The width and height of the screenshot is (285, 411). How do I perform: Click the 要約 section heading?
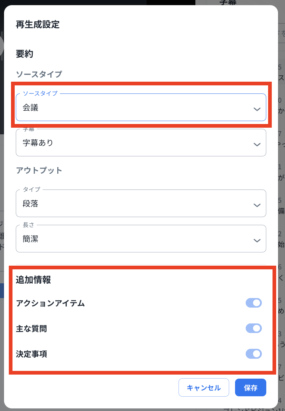click(x=25, y=54)
